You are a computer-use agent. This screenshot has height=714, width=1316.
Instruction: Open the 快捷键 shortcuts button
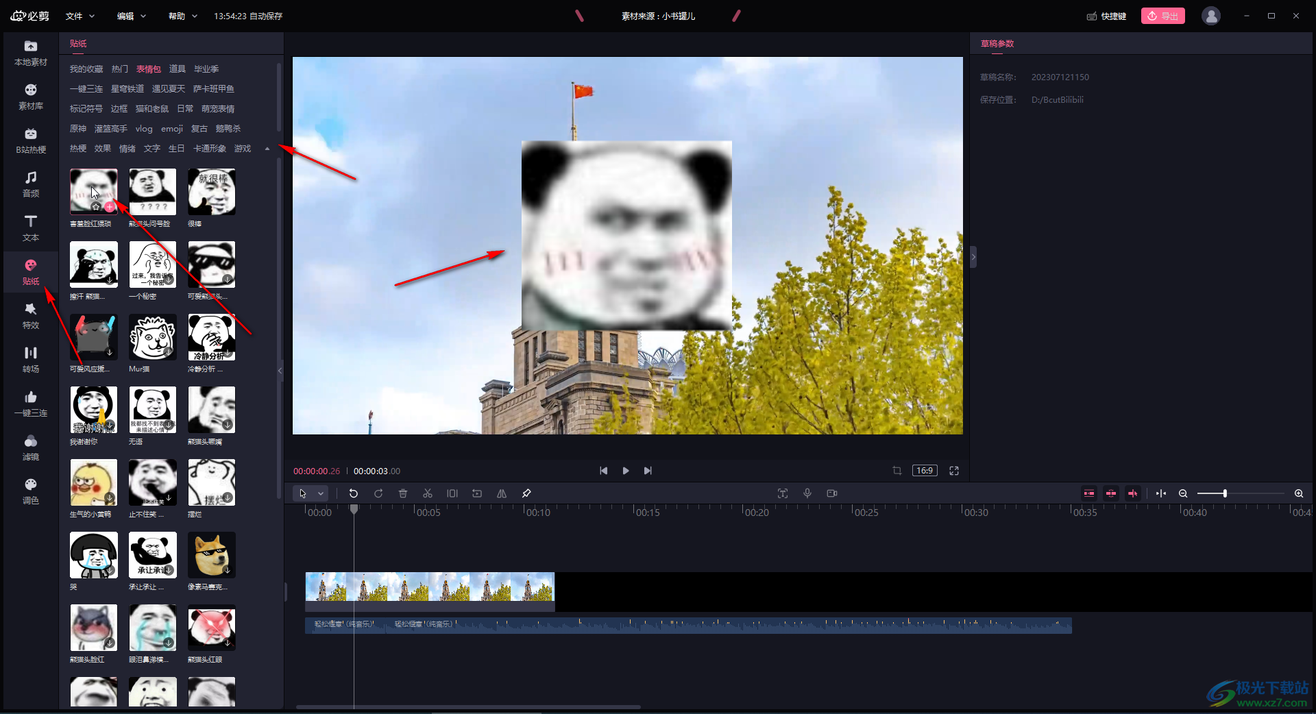tap(1107, 16)
